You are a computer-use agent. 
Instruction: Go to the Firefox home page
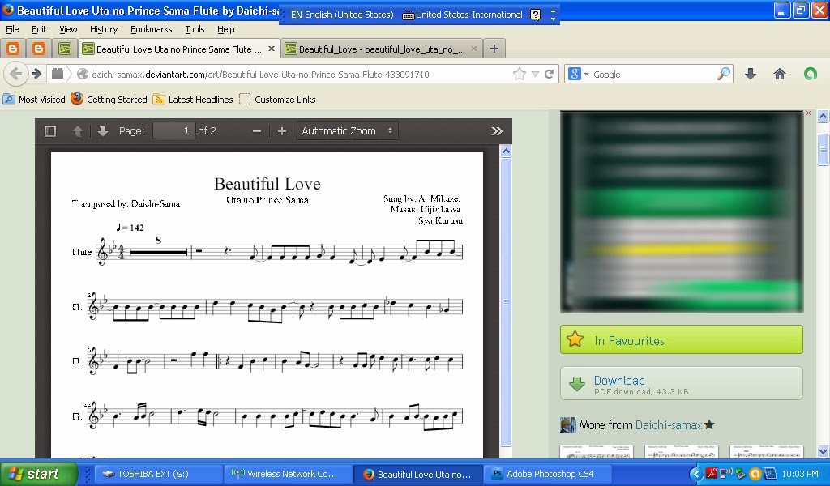click(779, 74)
